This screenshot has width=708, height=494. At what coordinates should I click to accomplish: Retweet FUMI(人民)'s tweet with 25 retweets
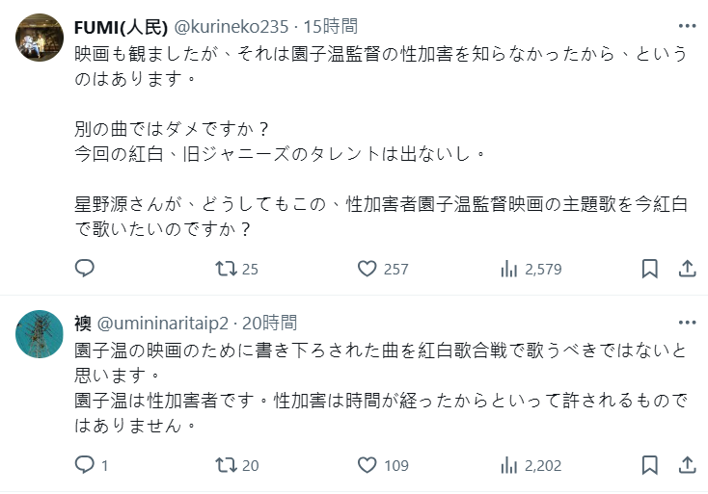click(x=226, y=269)
